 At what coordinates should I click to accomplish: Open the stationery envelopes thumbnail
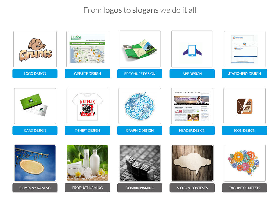point(244,49)
